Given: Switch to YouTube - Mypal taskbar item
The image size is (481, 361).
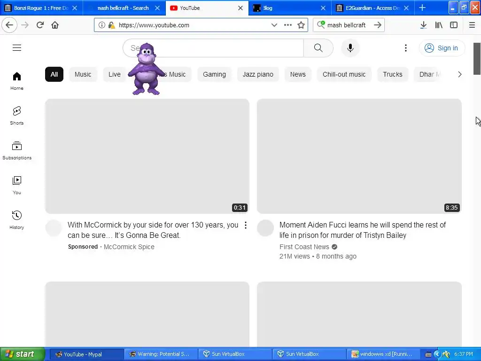Looking at the screenshot, I should point(86,354).
